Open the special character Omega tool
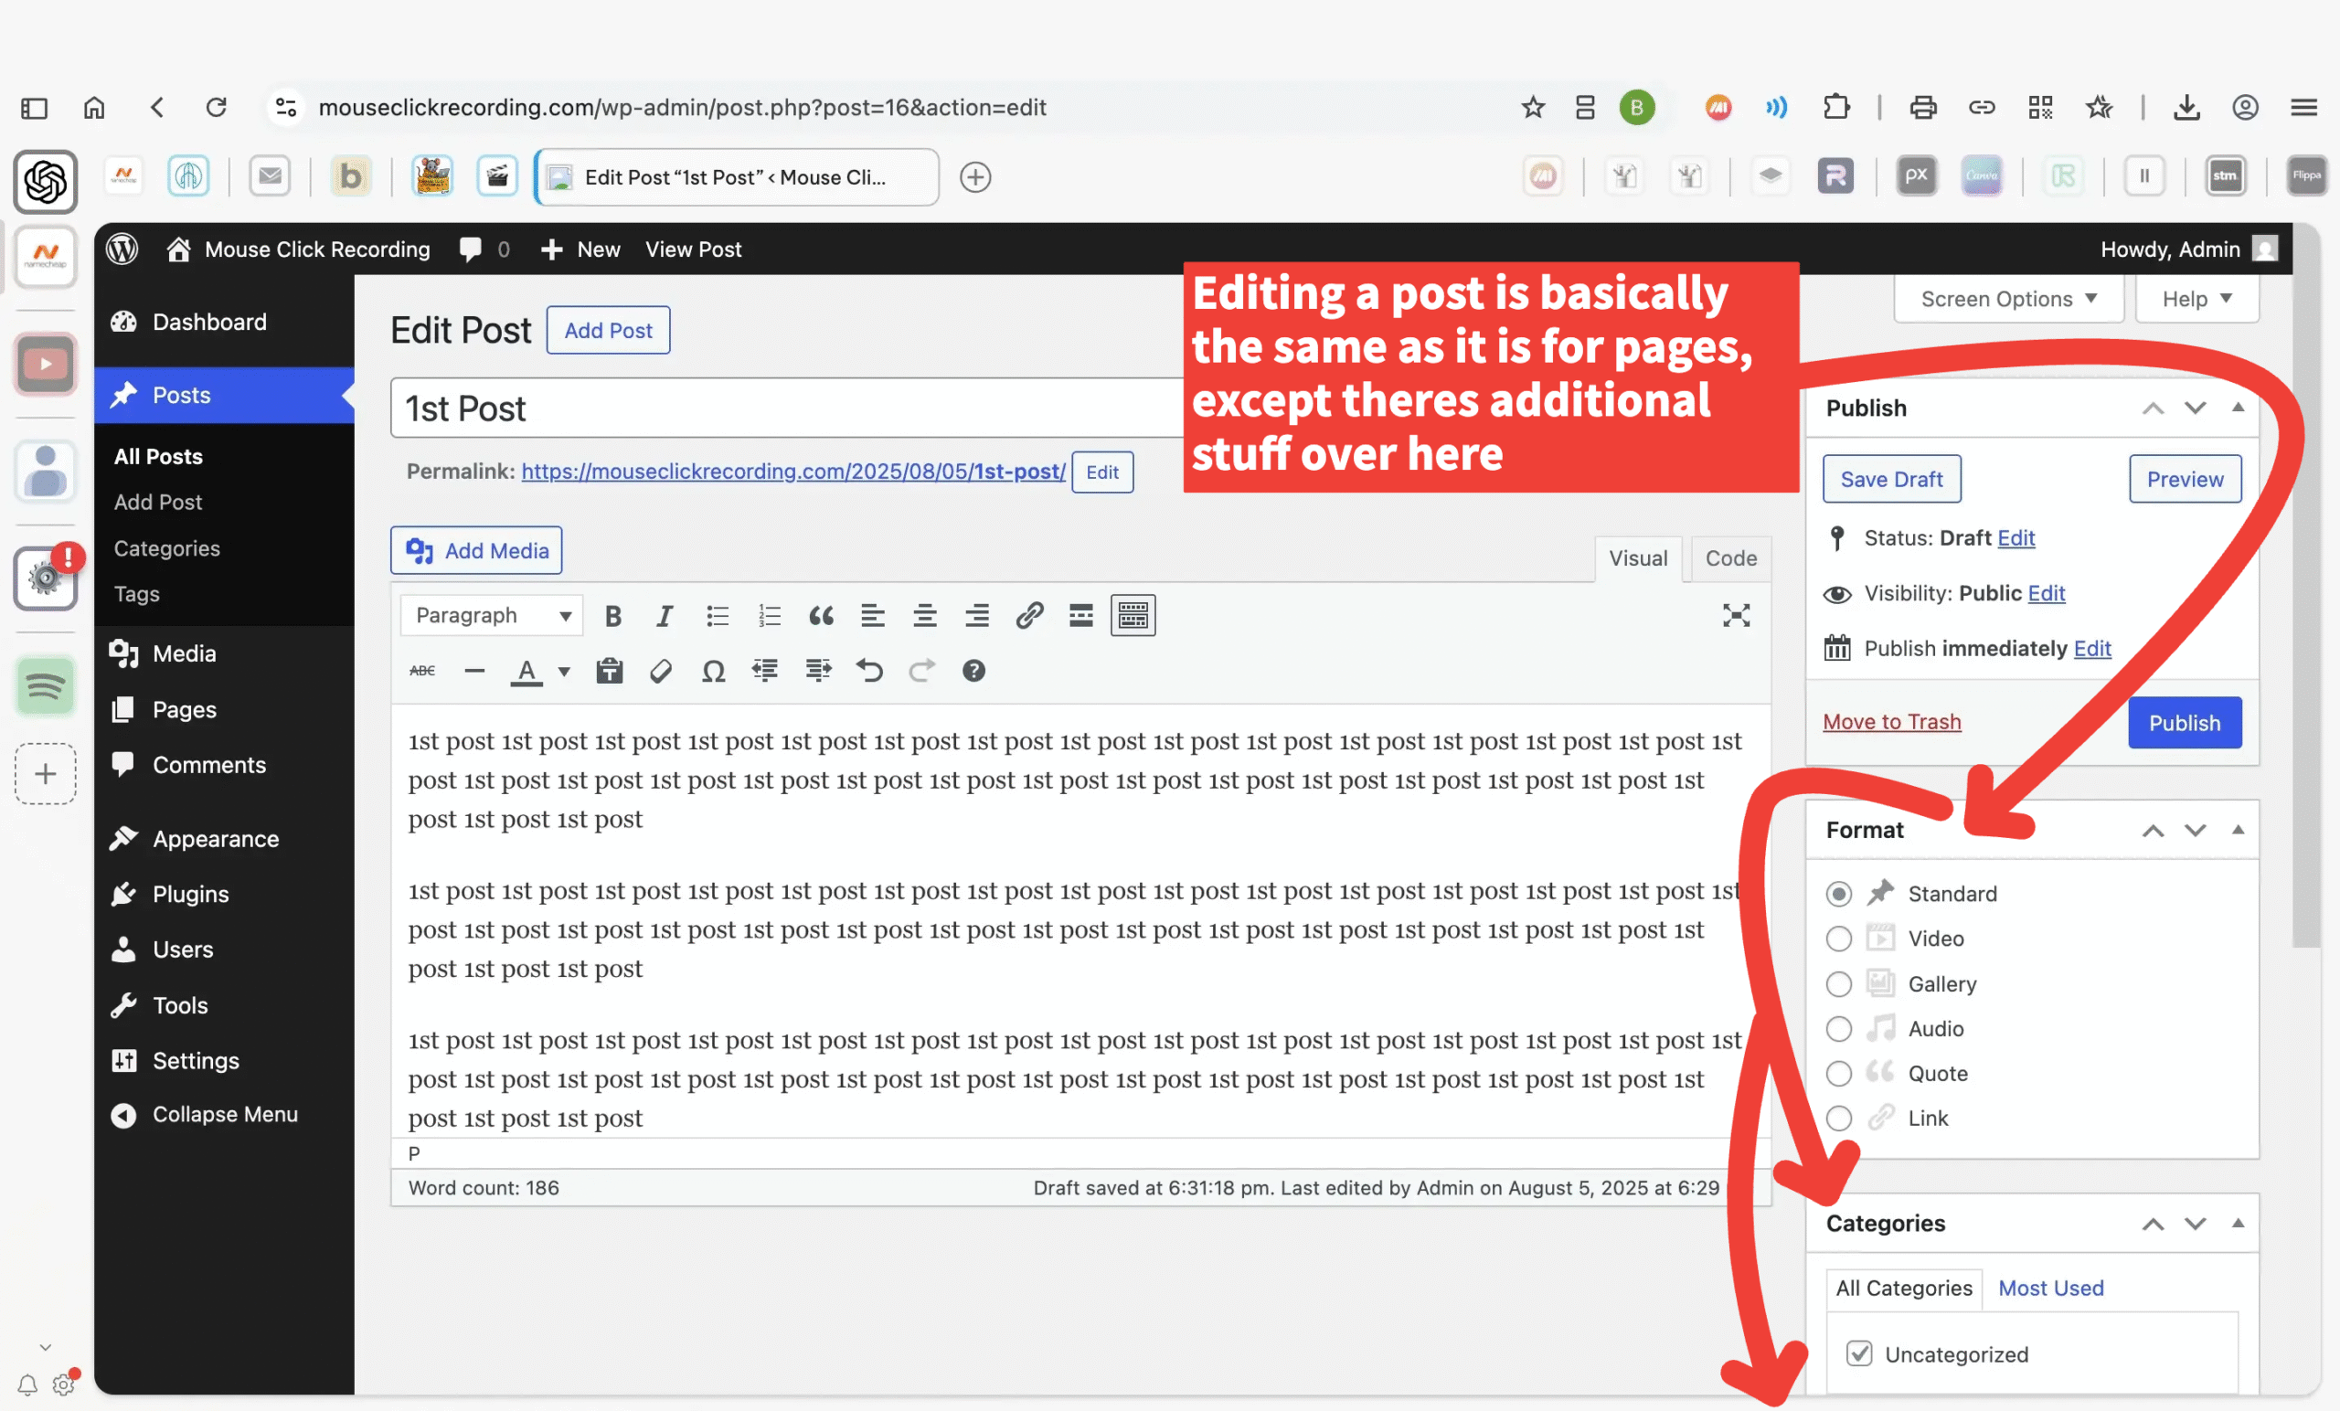 tap(713, 672)
